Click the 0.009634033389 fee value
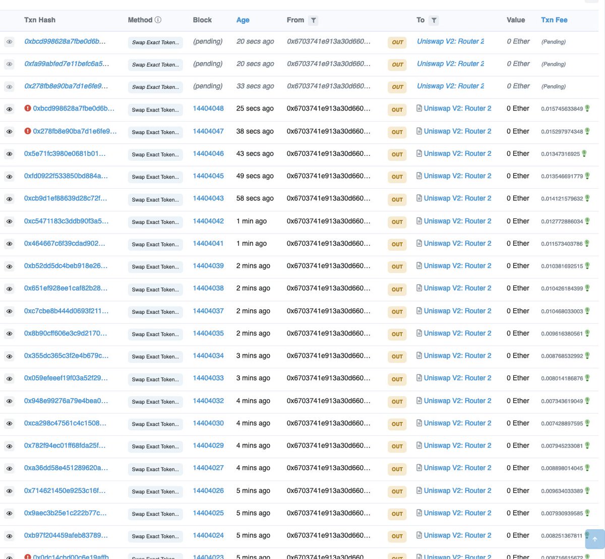Image resolution: width=605 pixels, height=559 pixels. point(562,491)
